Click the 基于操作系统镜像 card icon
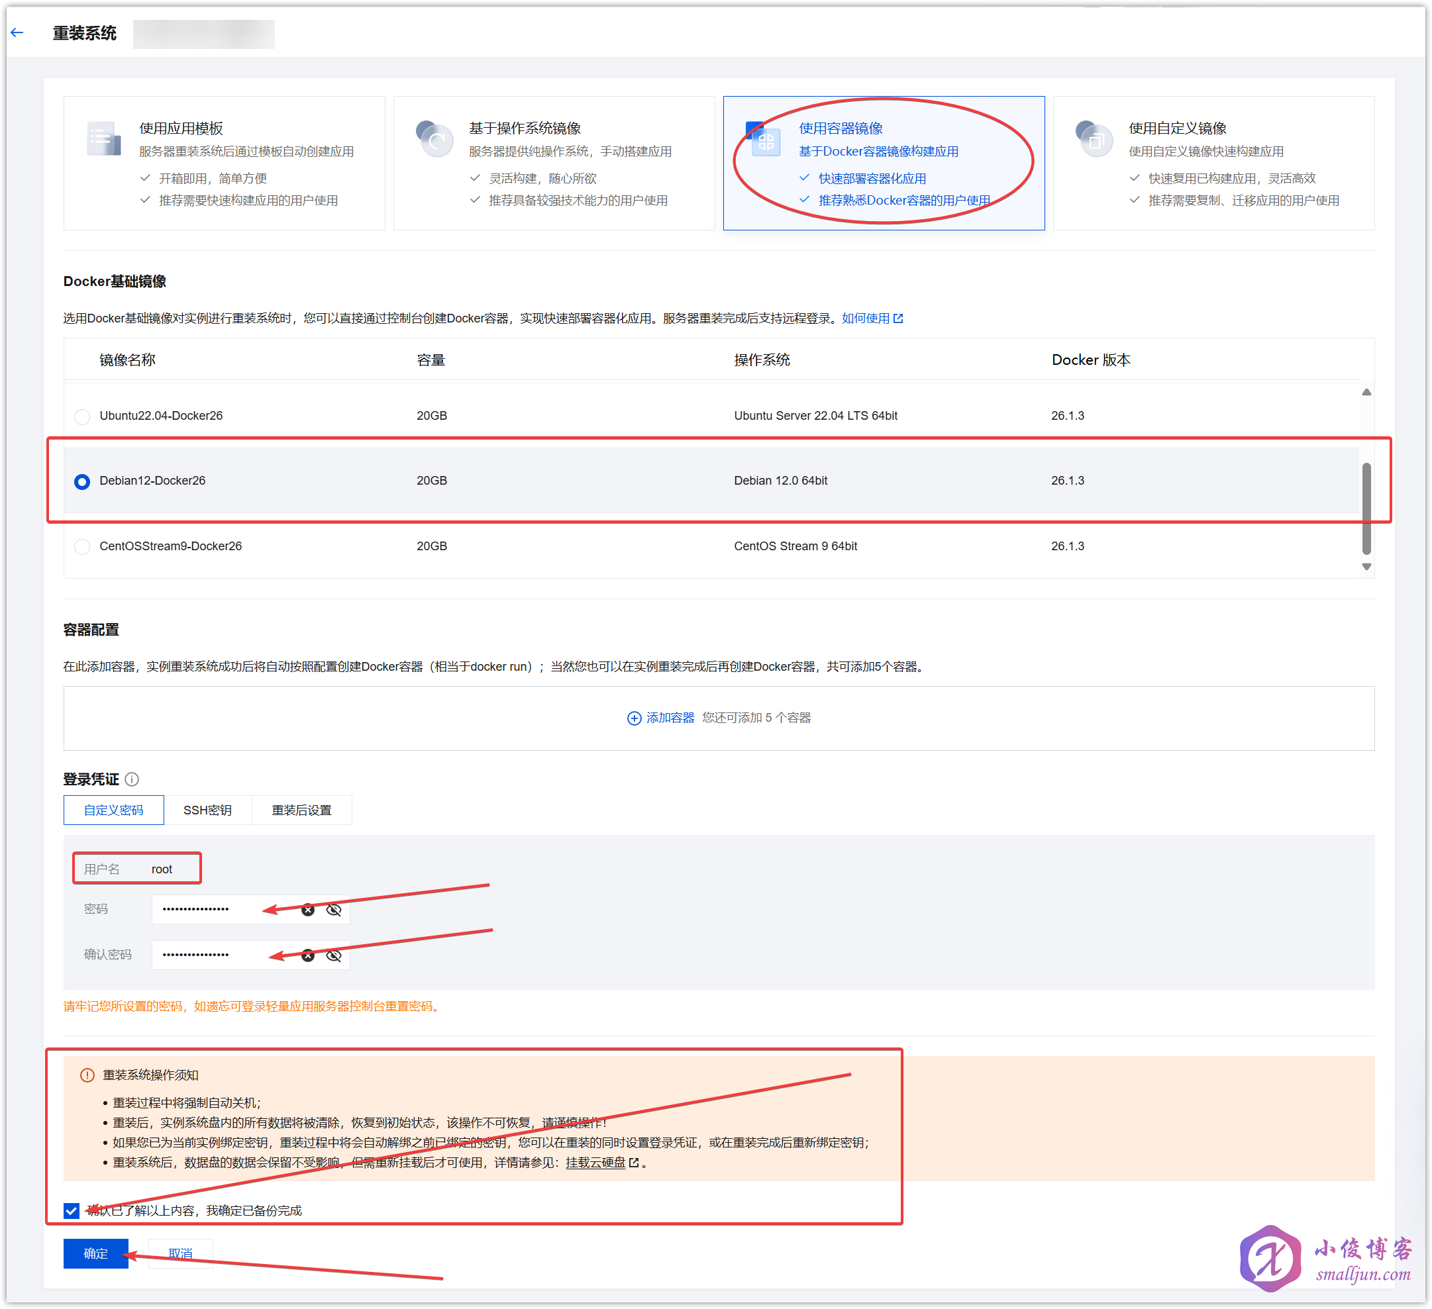The image size is (1432, 1309). [434, 138]
